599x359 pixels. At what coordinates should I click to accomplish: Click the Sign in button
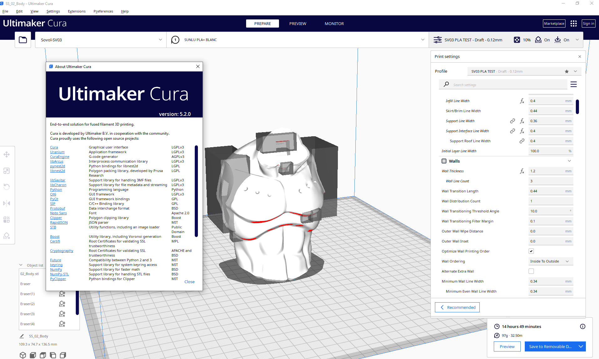(588, 23)
